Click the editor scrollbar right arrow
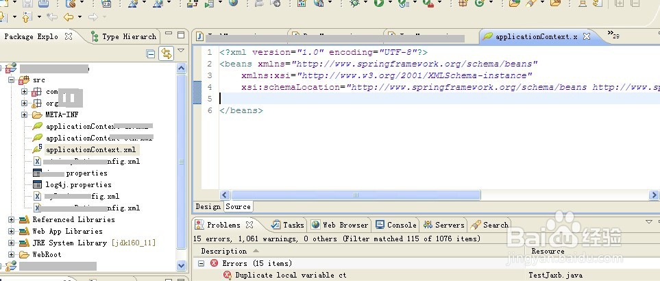Image resolution: width=660 pixels, height=281 pixels. point(654,195)
